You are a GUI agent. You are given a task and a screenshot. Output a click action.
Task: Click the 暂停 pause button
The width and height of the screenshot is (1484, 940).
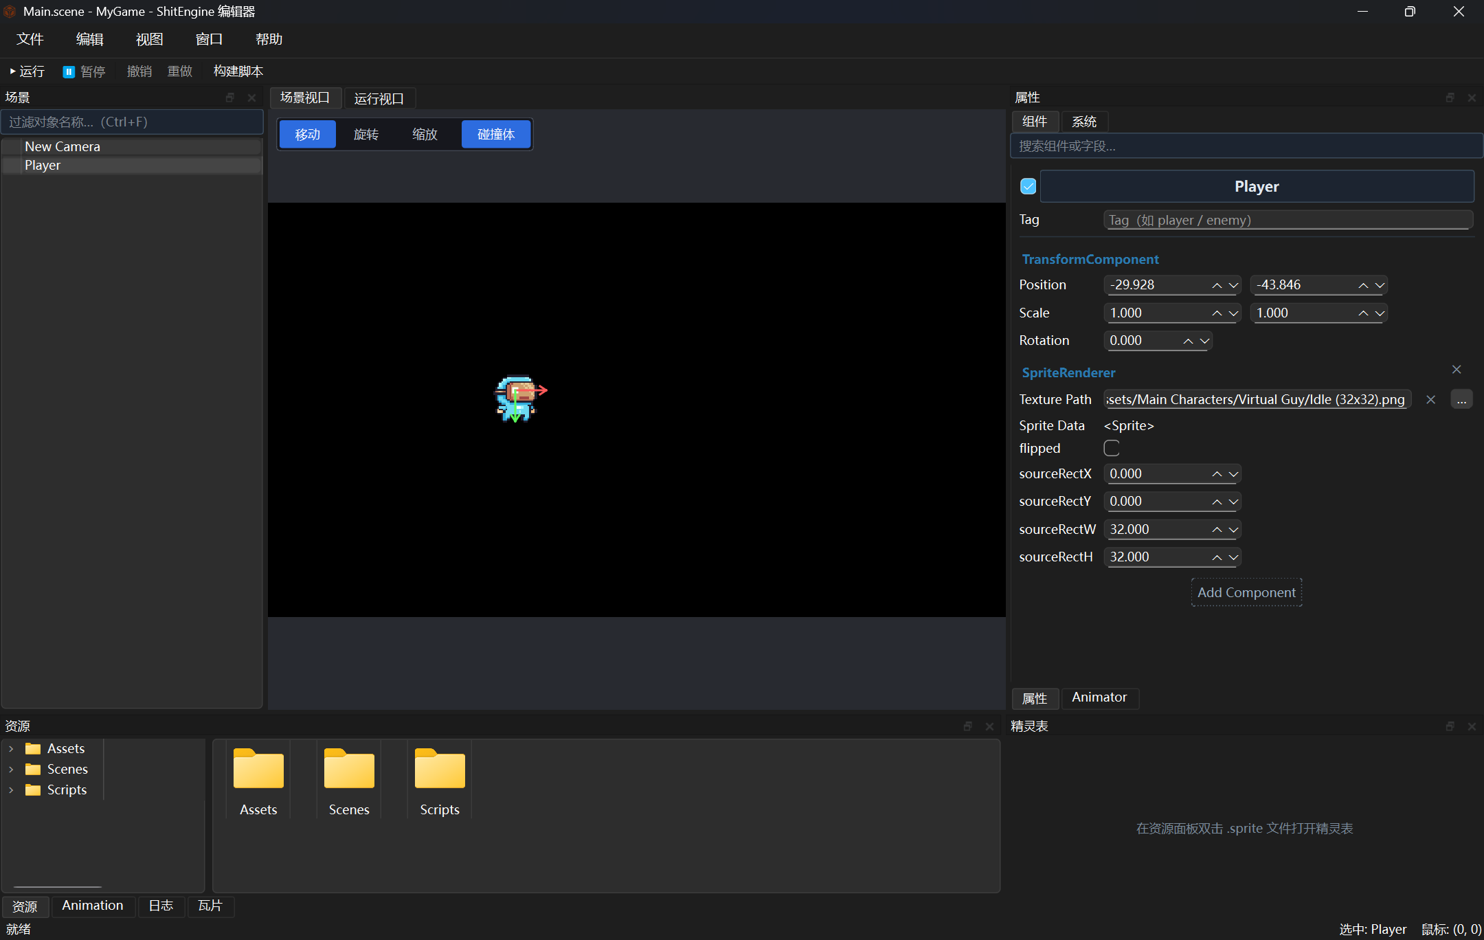tap(84, 71)
